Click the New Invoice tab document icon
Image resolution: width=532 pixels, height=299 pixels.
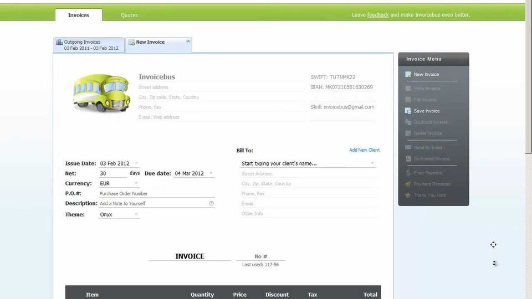point(131,43)
